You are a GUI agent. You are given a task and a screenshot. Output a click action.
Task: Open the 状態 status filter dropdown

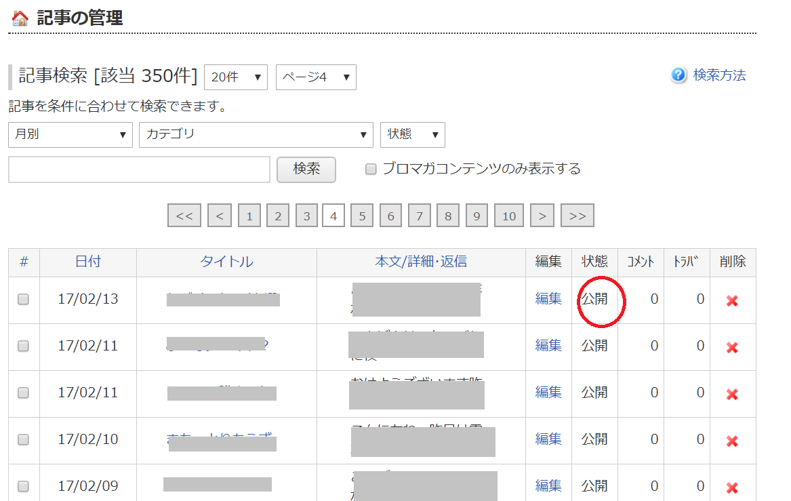pyautogui.click(x=412, y=134)
